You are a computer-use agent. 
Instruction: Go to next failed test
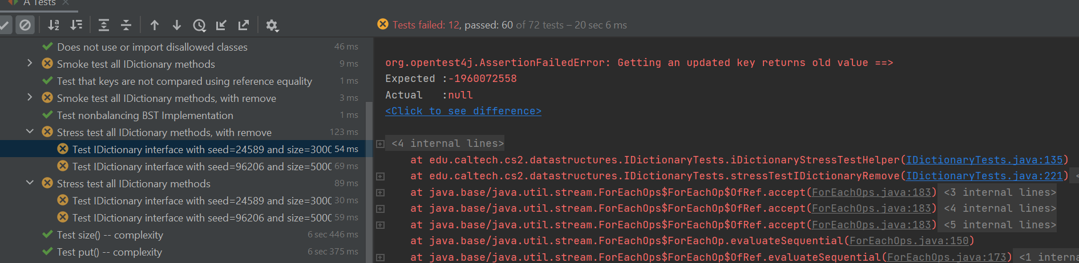(x=177, y=25)
